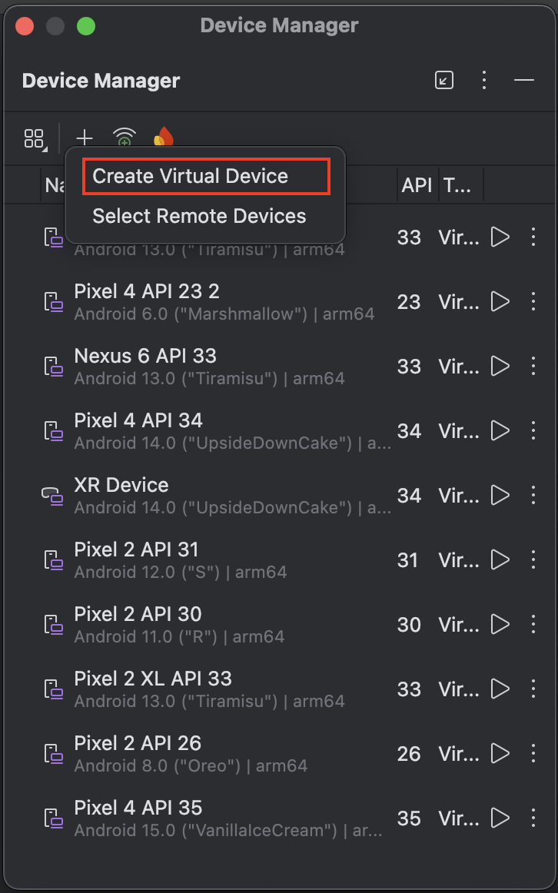Click the dock window arrow icon

[x=444, y=80]
